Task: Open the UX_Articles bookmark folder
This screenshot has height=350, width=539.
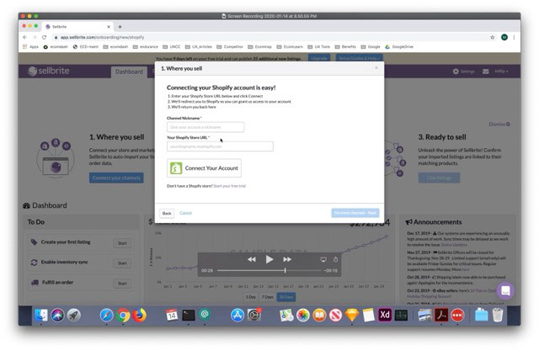Action: (199, 47)
